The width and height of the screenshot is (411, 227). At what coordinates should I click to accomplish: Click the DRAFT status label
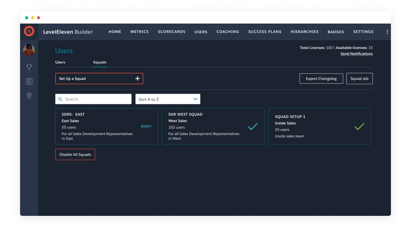tap(146, 126)
